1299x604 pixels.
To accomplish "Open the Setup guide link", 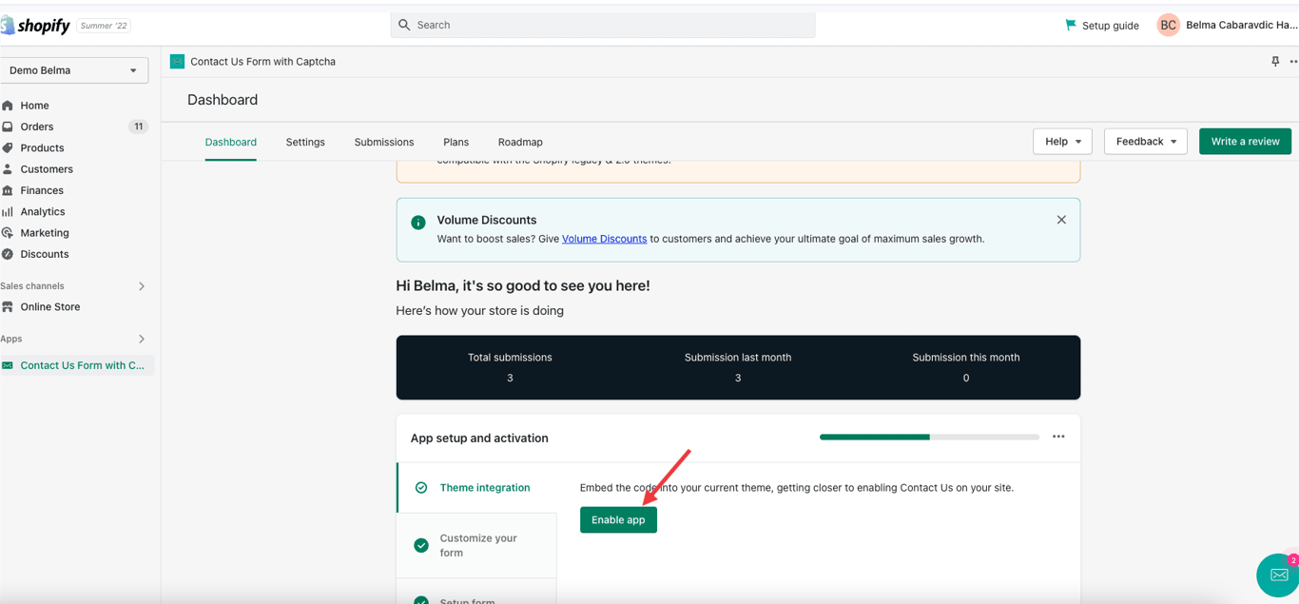I will point(1110,26).
